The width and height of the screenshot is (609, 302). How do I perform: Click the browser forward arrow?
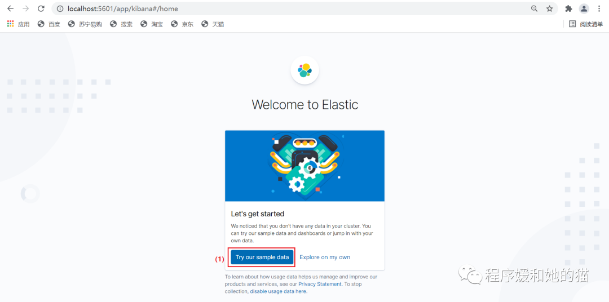[25, 8]
